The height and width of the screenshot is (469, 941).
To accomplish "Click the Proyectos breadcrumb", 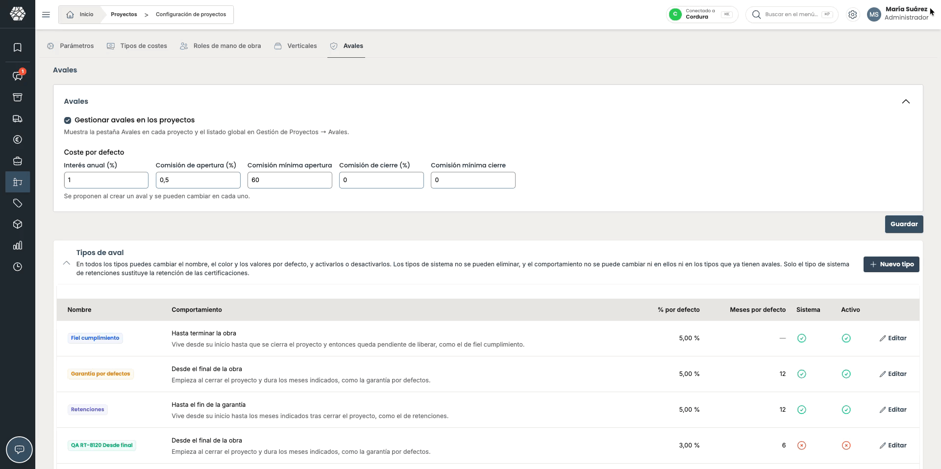I will (x=124, y=15).
